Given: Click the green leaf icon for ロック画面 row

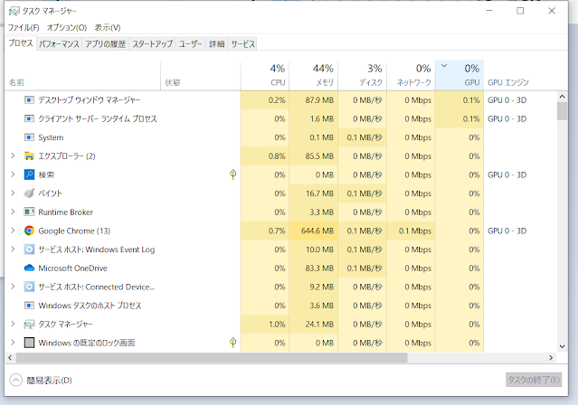Looking at the screenshot, I should 233,343.
